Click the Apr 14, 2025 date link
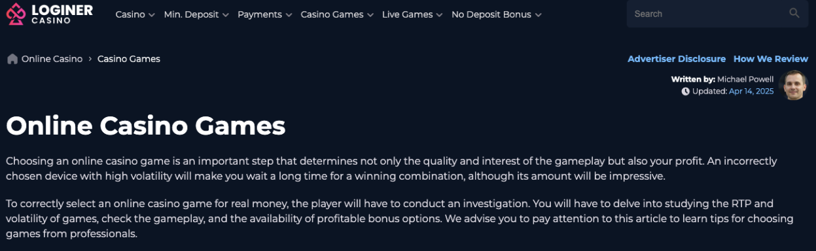Image resolution: width=816 pixels, height=251 pixels. pyautogui.click(x=751, y=92)
